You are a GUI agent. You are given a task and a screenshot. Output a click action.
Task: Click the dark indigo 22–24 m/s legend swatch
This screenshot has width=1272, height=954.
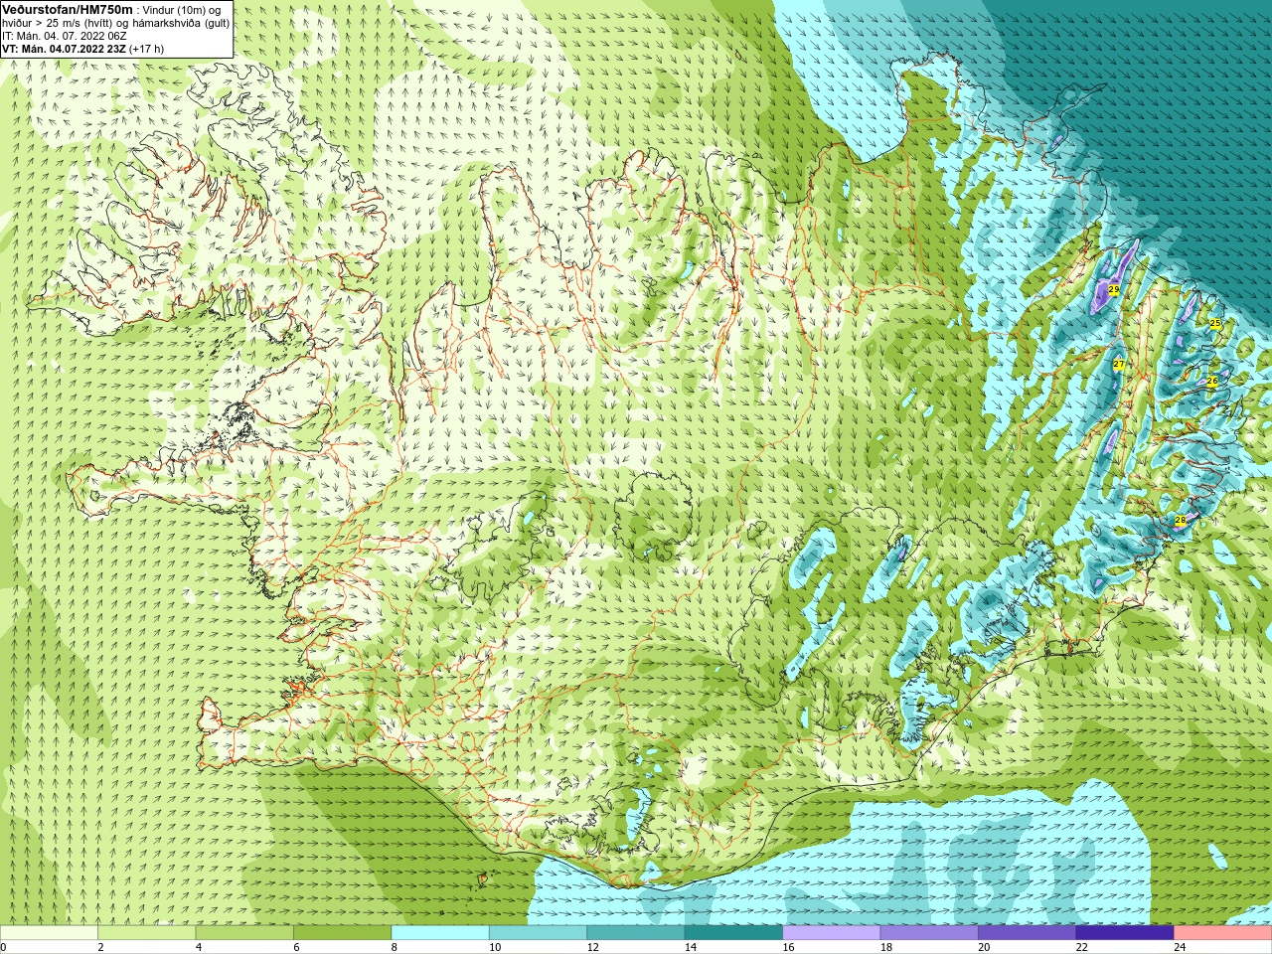(1125, 933)
